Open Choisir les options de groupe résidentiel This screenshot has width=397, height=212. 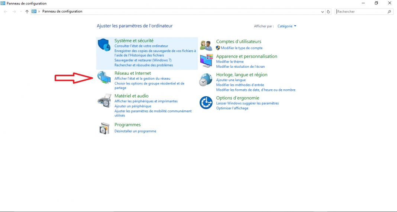(x=149, y=86)
